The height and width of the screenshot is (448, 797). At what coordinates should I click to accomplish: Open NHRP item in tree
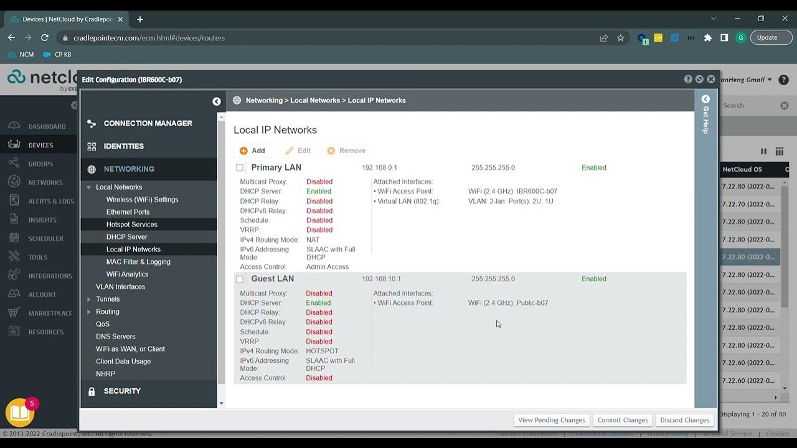pyautogui.click(x=105, y=374)
